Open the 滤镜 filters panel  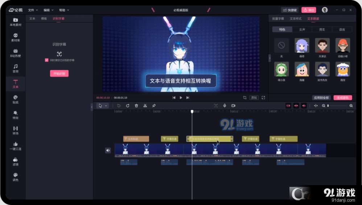(16, 162)
